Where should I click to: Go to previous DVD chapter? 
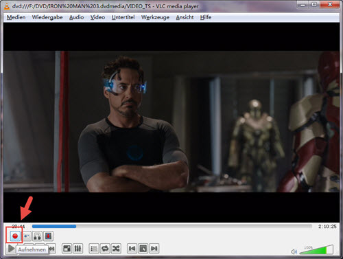(132, 249)
